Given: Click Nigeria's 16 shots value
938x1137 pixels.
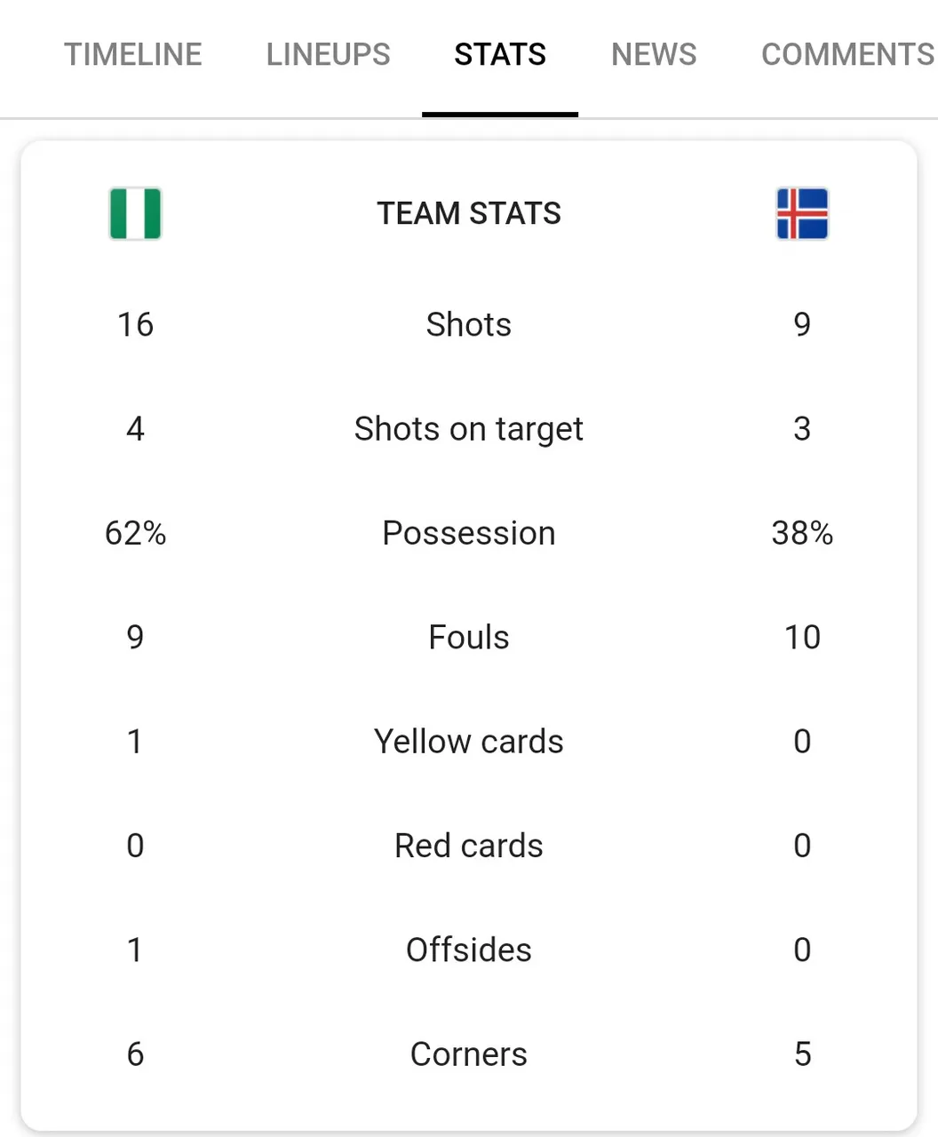Looking at the screenshot, I should point(135,324).
